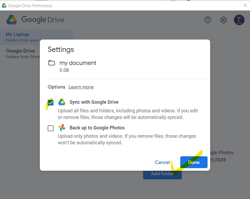Image resolution: width=250 pixels, height=199 pixels.
Task: Click the 'Sync with Google Drive' label
Action: (94, 102)
